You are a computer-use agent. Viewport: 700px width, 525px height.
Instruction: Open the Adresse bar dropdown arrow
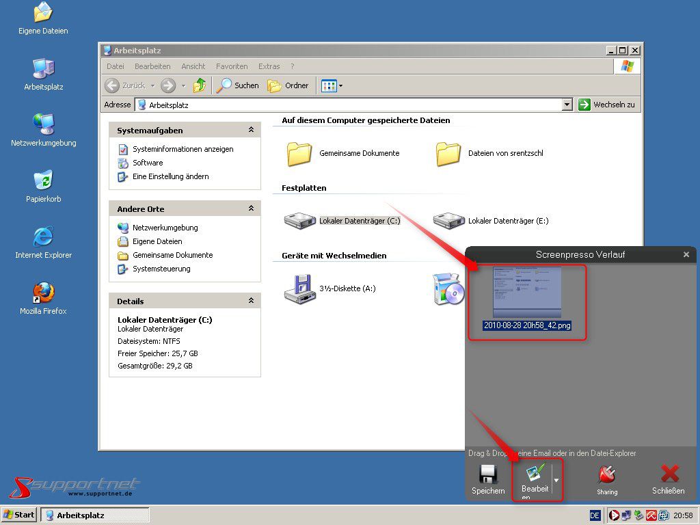click(x=567, y=105)
